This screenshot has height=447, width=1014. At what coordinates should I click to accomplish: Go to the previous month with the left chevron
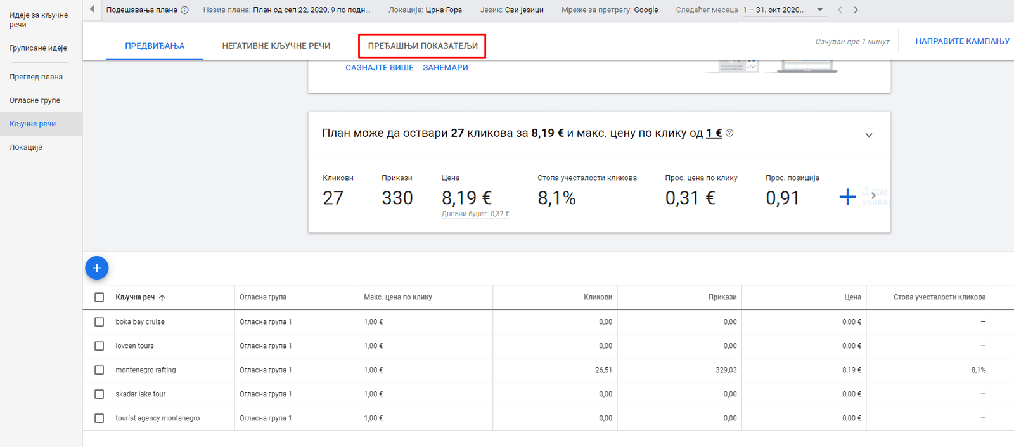pyautogui.click(x=840, y=10)
